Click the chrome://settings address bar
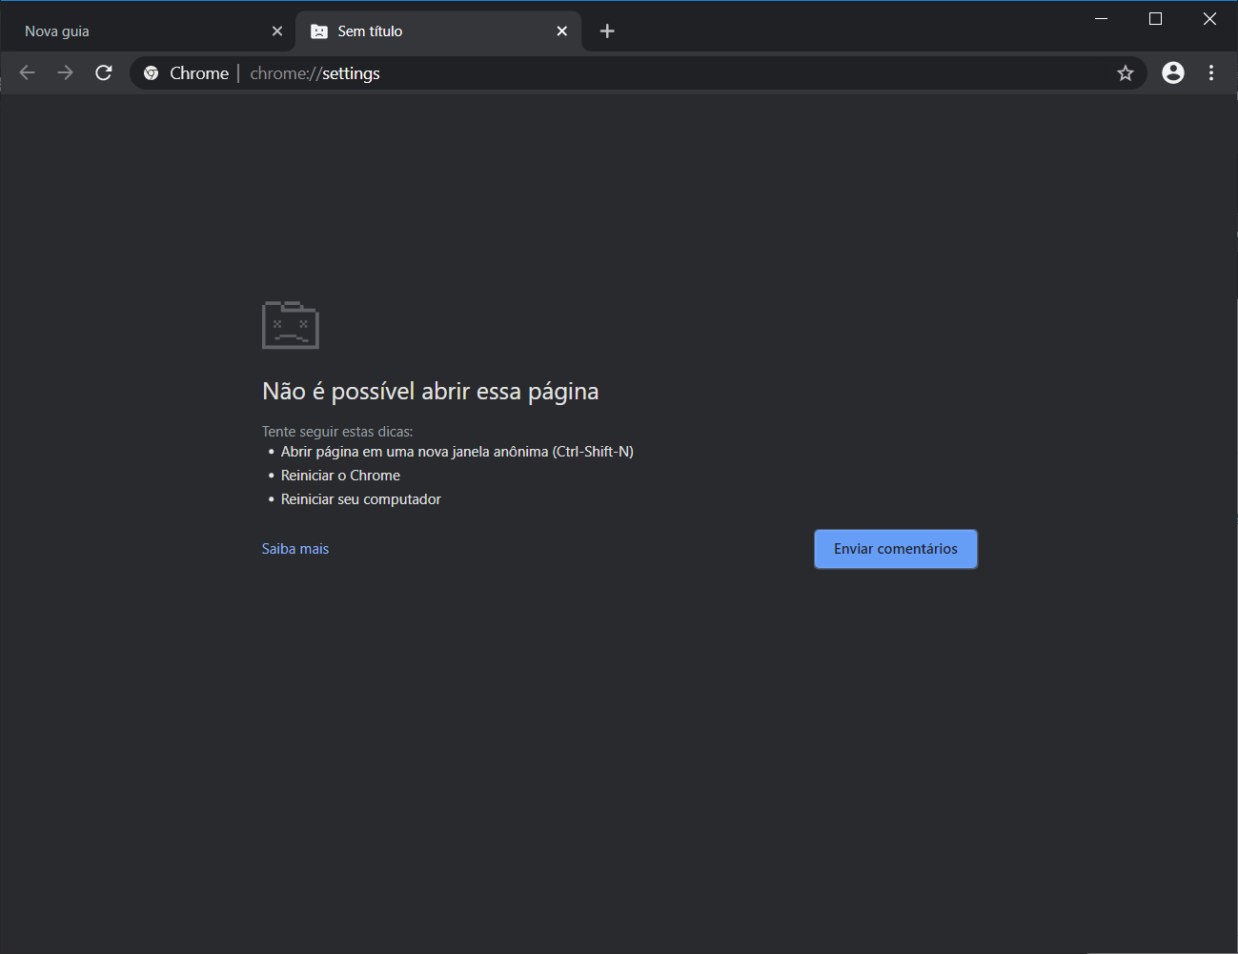This screenshot has width=1238, height=954. click(x=572, y=72)
